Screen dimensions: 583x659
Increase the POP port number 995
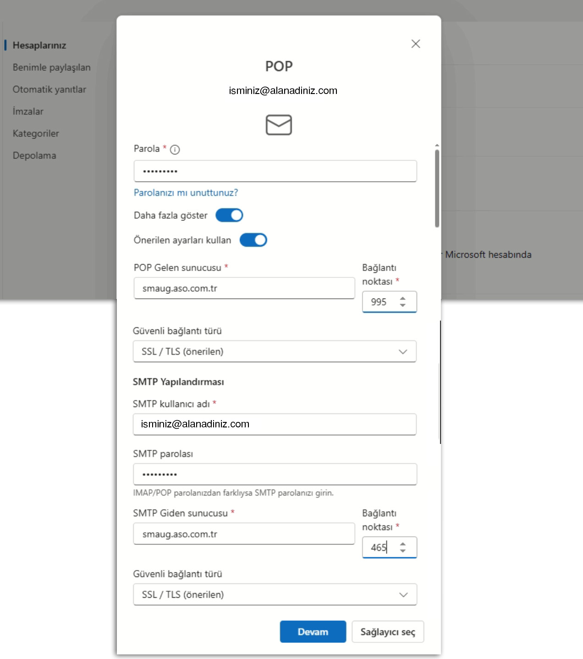402,299
